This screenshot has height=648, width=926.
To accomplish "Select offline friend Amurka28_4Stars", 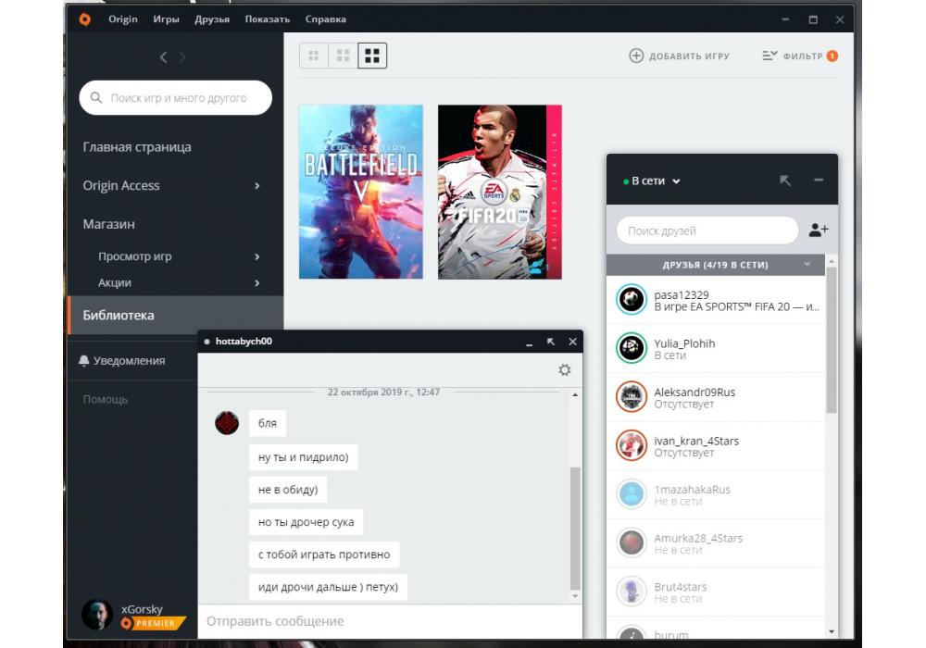I will (716, 543).
